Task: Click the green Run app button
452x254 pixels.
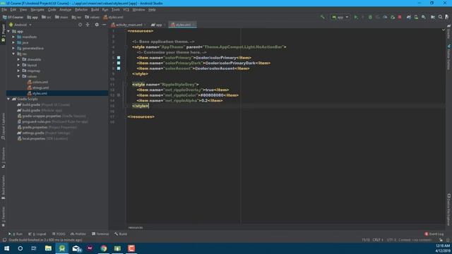Action: (x=356, y=17)
